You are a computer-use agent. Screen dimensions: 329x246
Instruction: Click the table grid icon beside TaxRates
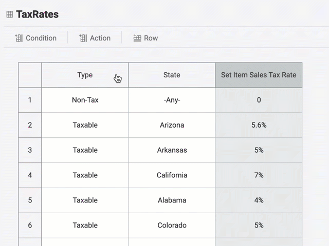point(9,14)
